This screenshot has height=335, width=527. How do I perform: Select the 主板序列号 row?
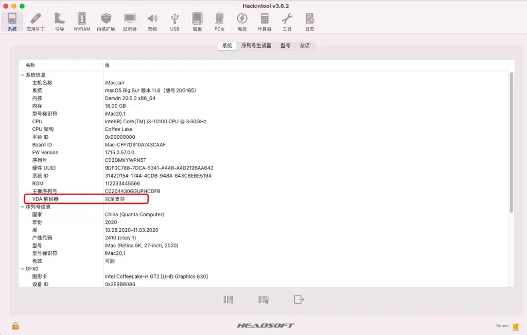click(x=264, y=191)
